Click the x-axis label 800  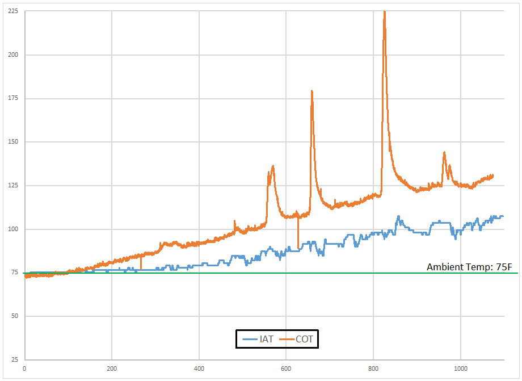pos(373,369)
